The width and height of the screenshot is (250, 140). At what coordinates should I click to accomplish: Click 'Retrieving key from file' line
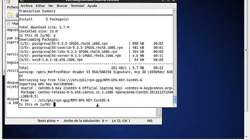(80, 80)
